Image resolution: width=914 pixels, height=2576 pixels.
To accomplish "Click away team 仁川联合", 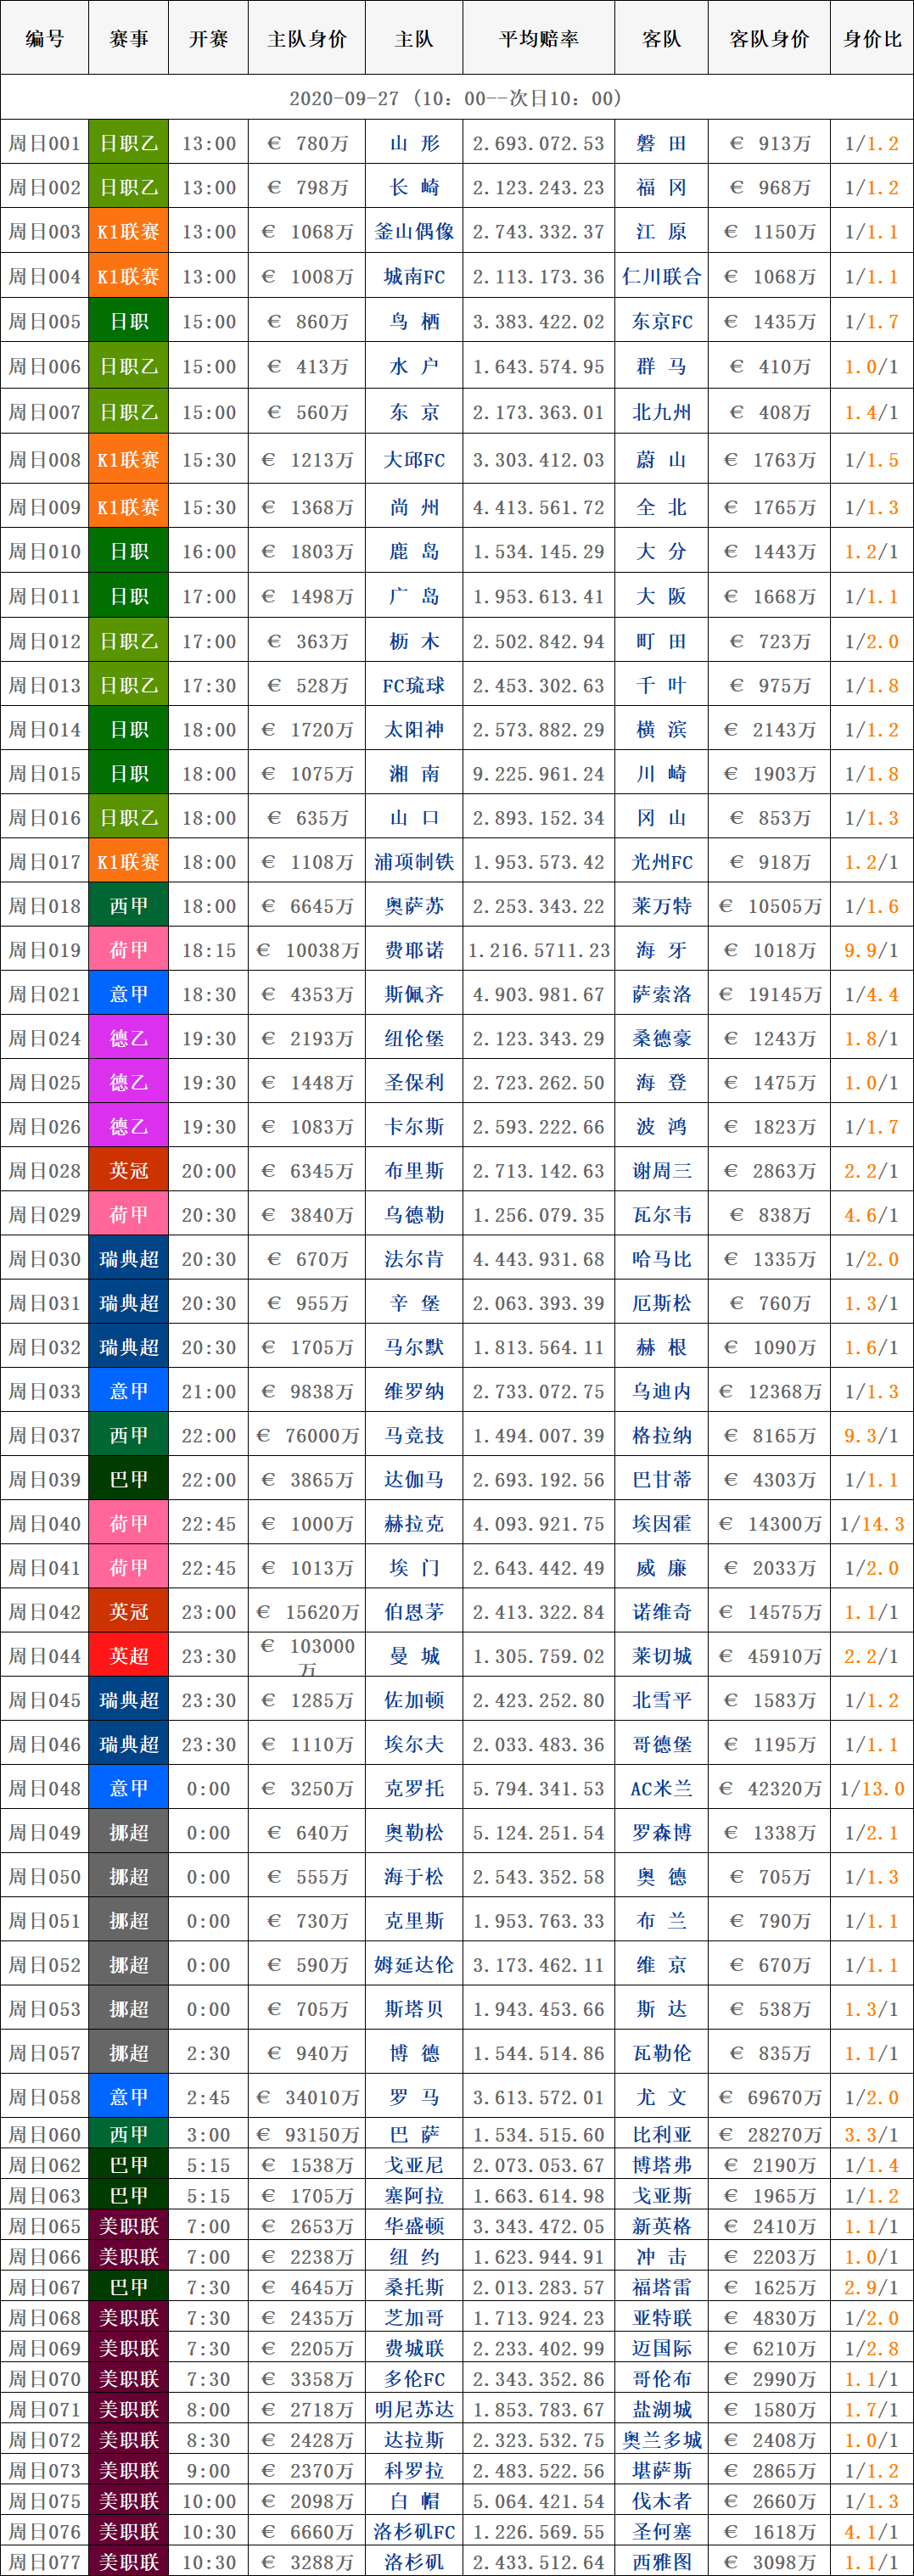I will 661,276.
